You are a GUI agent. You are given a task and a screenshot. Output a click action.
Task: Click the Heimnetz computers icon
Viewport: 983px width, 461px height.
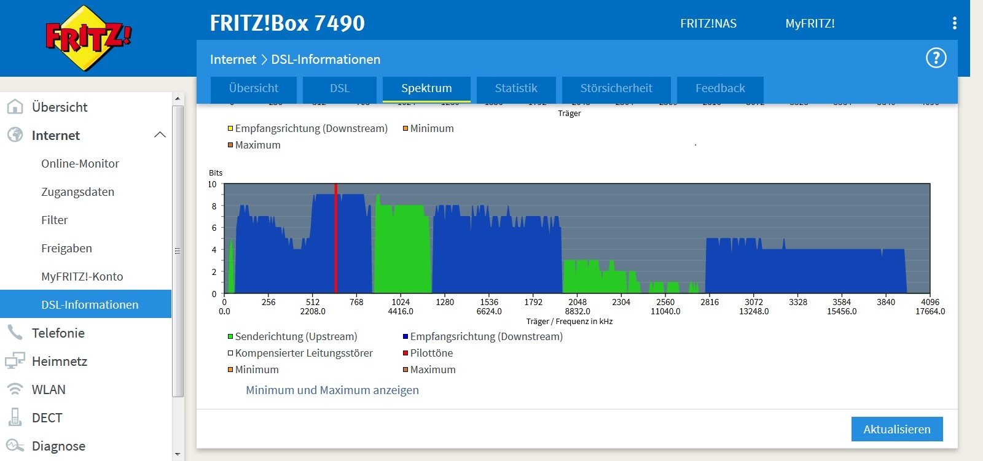point(15,361)
